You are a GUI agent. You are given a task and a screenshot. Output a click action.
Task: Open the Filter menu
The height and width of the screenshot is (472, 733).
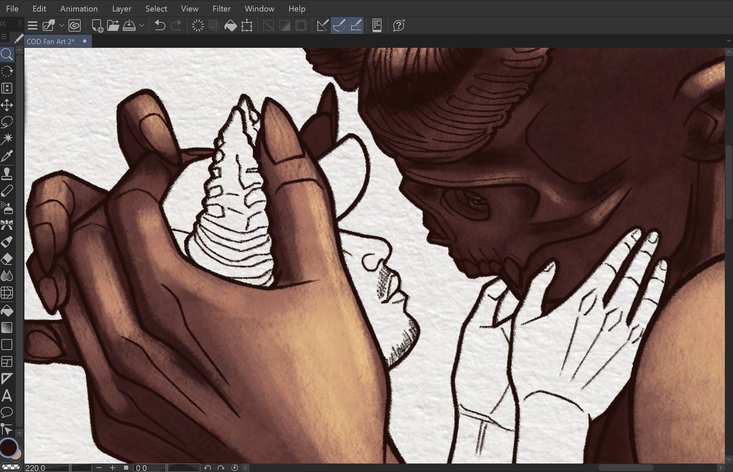(222, 9)
